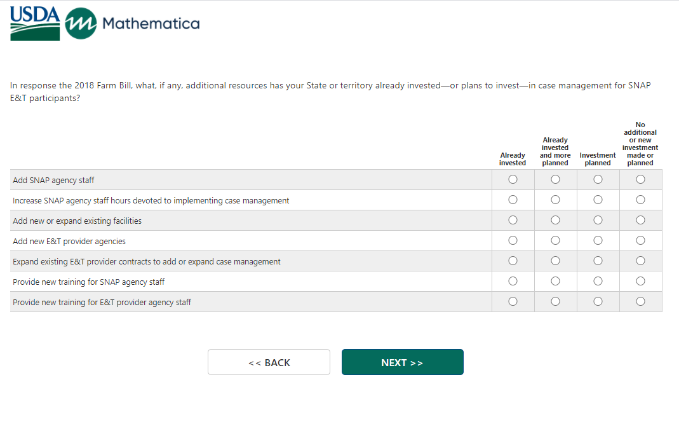Select 'Already invested and more planned' for staff hours

(555, 200)
